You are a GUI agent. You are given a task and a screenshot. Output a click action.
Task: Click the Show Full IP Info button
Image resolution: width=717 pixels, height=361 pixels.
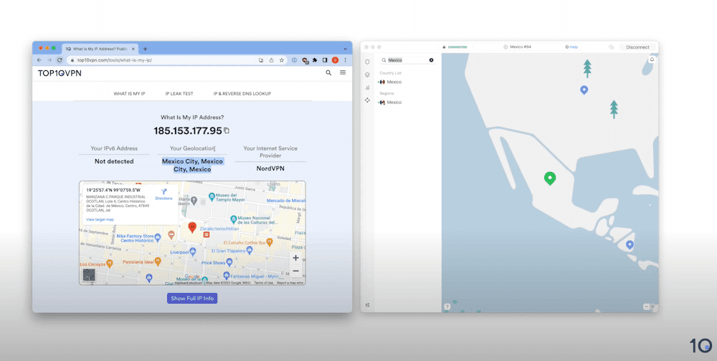point(192,299)
